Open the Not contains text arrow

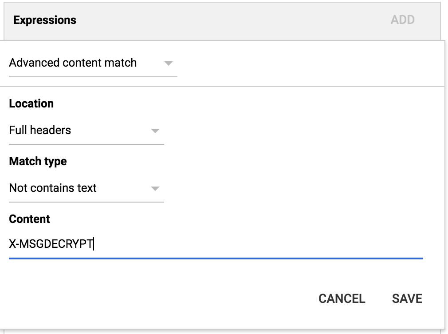click(x=155, y=189)
